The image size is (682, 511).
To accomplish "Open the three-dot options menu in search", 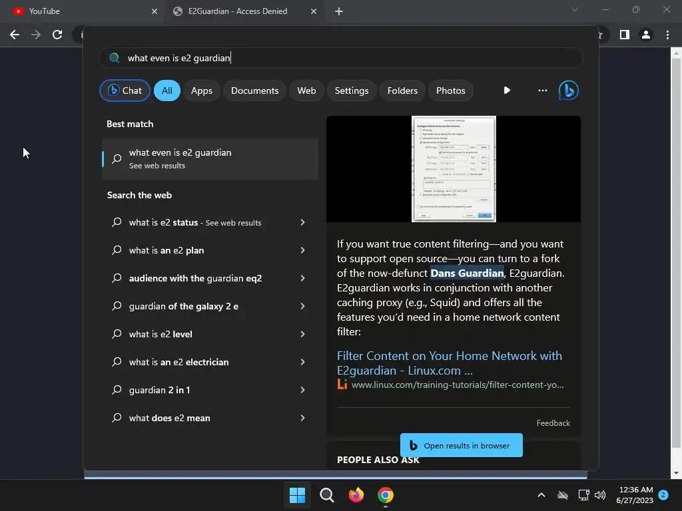I will pos(542,90).
